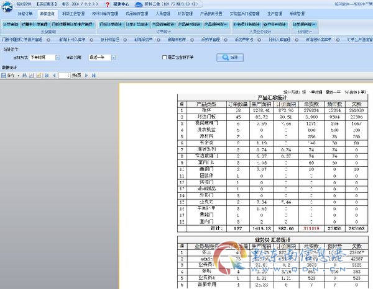The width and height of the screenshot is (373, 289).
Task: Open the 材料工艺管理 menu tab
Action: click(73, 14)
